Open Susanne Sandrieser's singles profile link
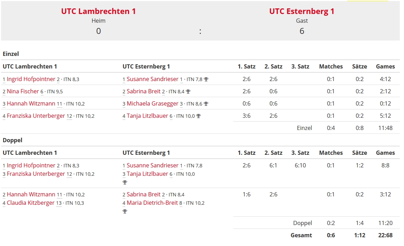Image resolution: width=404 pixels, height=246 pixels. (x=153, y=79)
